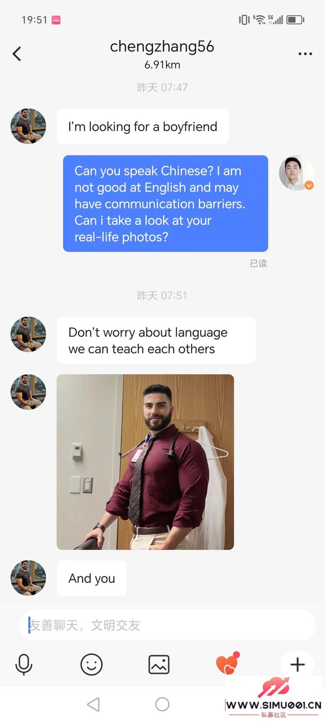Tap the "Don't worry about language" message
The height and width of the screenshot is (722, 325).
coord(156,340)
